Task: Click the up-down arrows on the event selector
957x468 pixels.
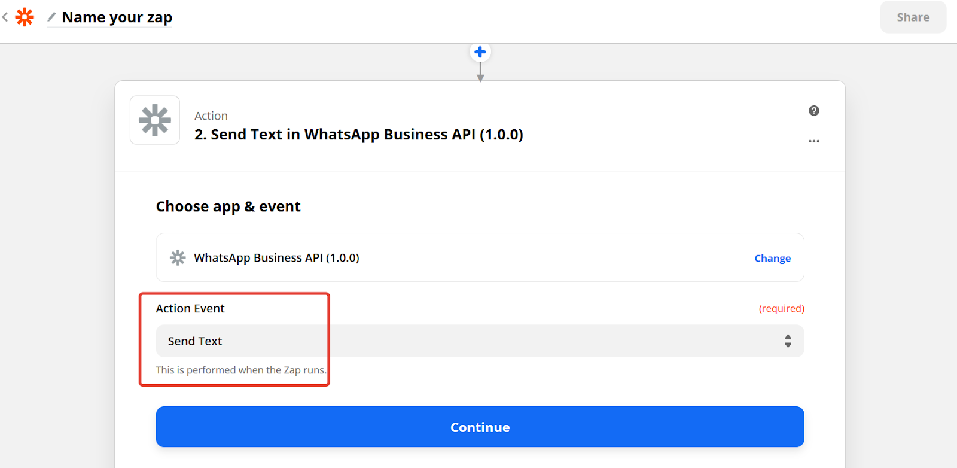Action: (x=788, y=341)
